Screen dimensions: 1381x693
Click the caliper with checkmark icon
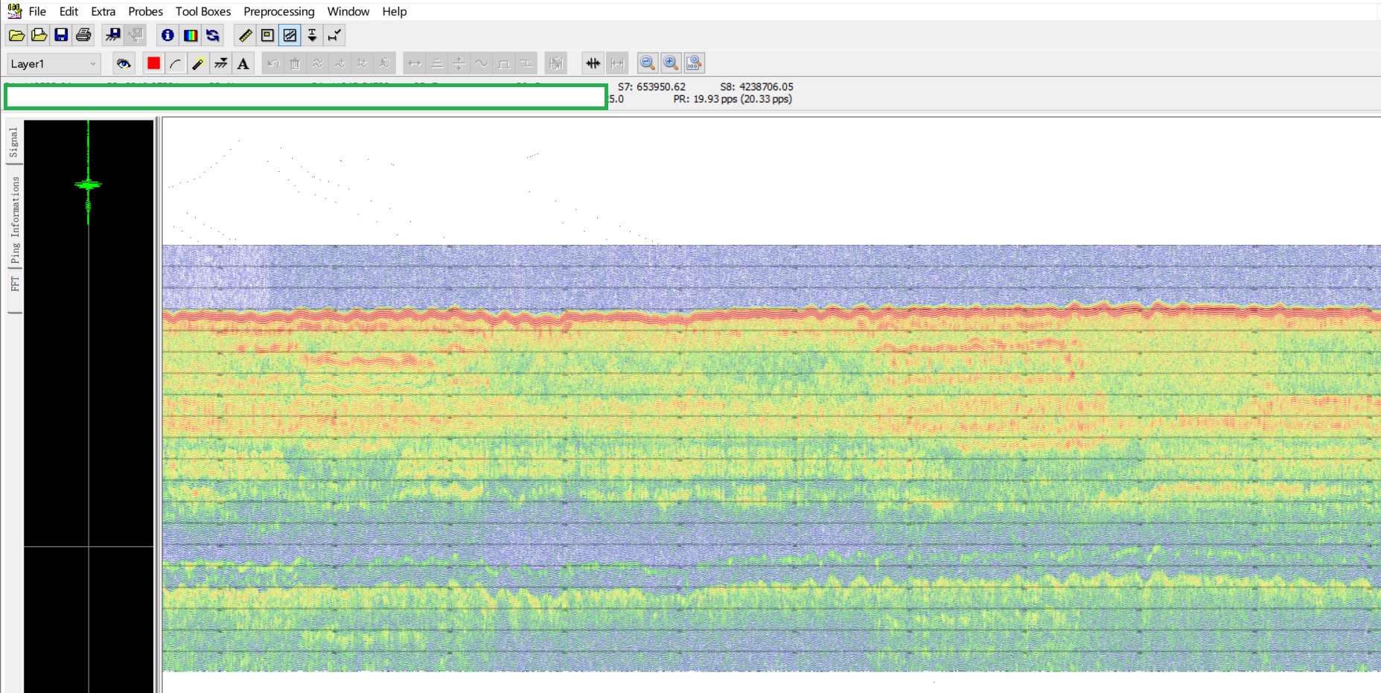click(334, 35)
